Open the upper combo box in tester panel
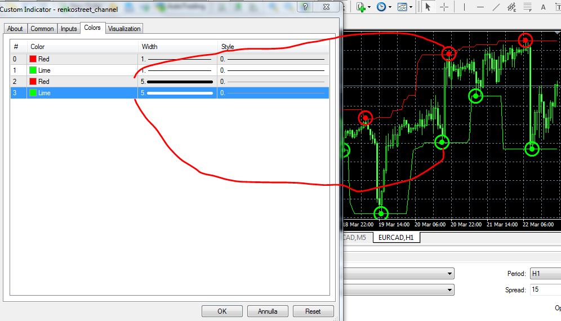The width and height of the screenshot is (561, 321). 399,273
